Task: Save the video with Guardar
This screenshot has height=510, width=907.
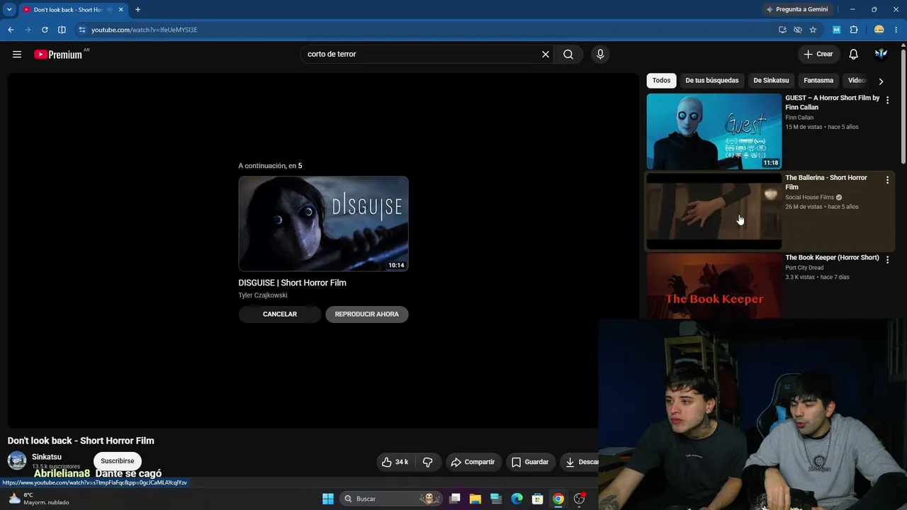Action: (531, 462)
